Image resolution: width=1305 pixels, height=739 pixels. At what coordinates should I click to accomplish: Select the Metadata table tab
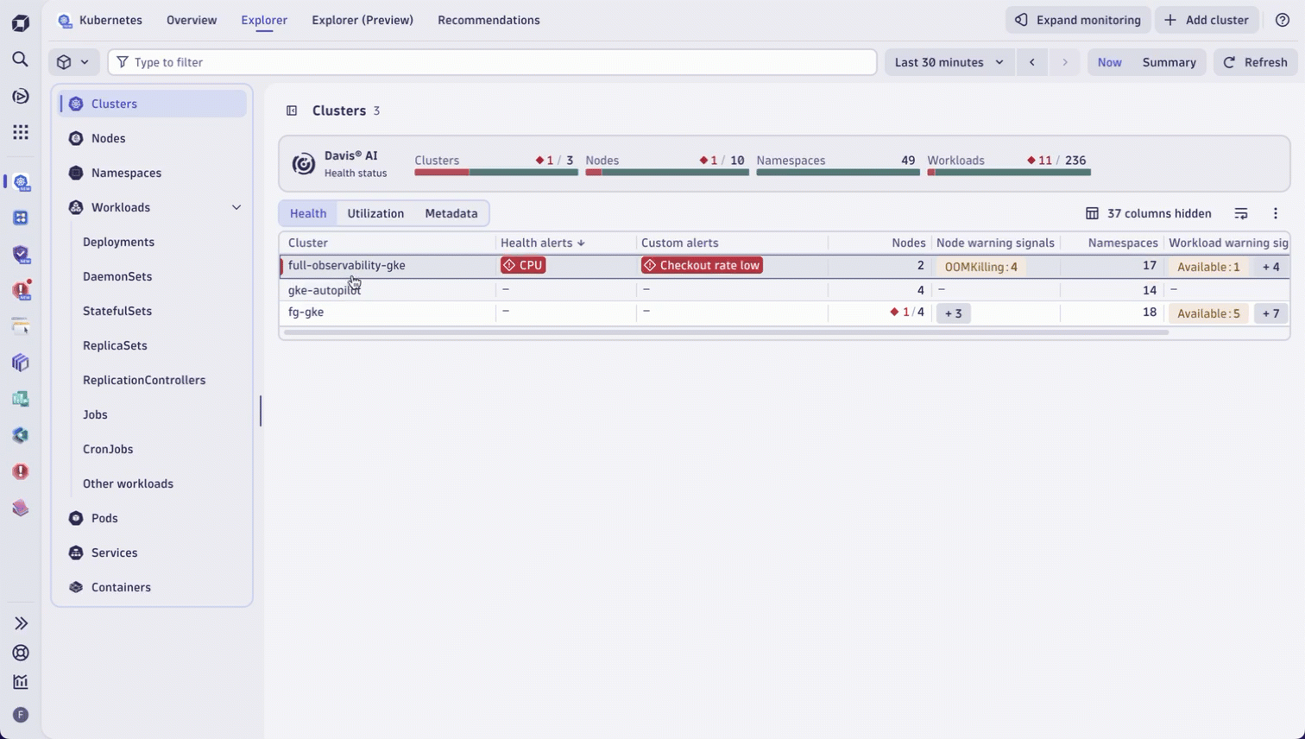point(451,213)
